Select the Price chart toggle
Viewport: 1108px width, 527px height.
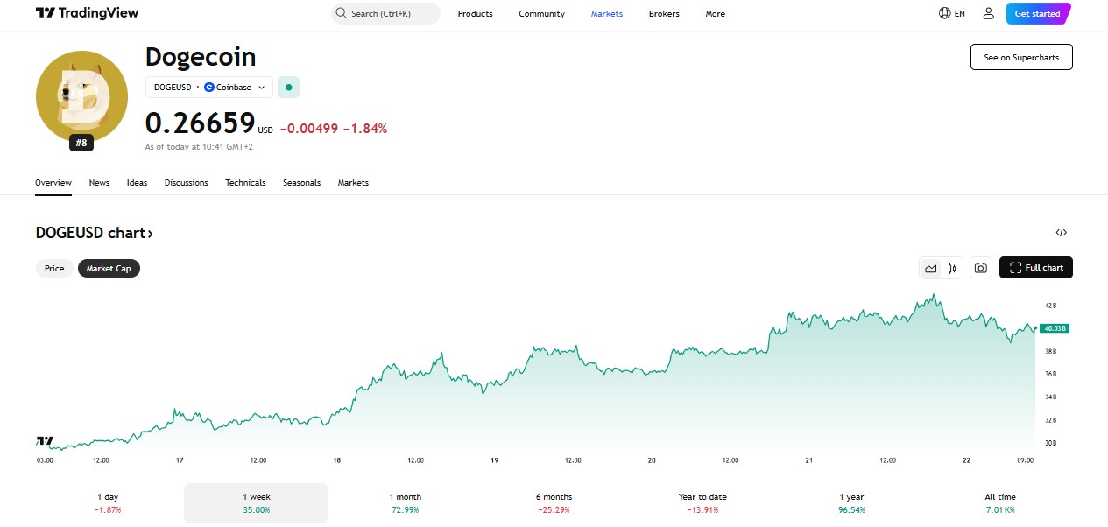tap(54, 268)
